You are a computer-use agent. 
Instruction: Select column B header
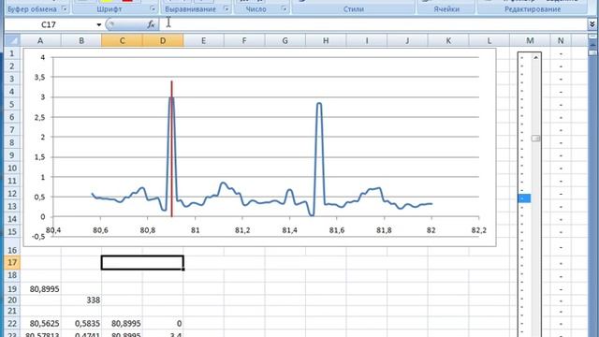(x=81, y=40)
